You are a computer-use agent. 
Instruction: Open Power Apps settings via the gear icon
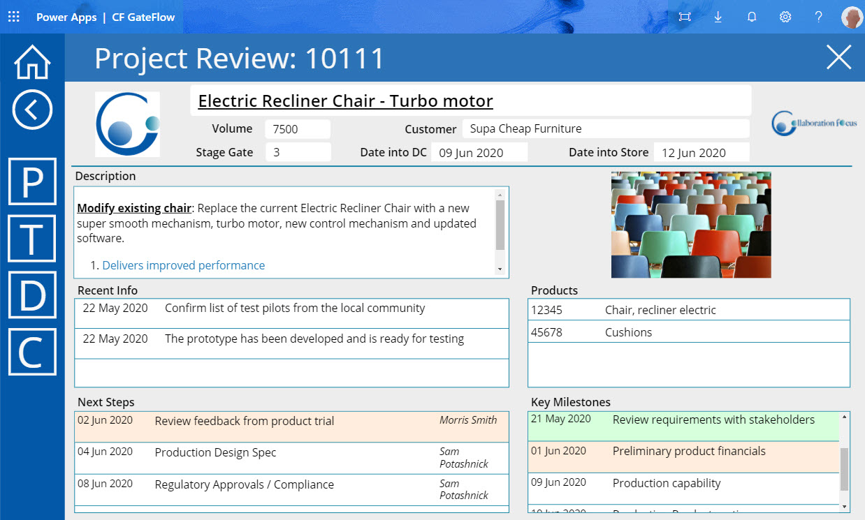tap(785, 17)
